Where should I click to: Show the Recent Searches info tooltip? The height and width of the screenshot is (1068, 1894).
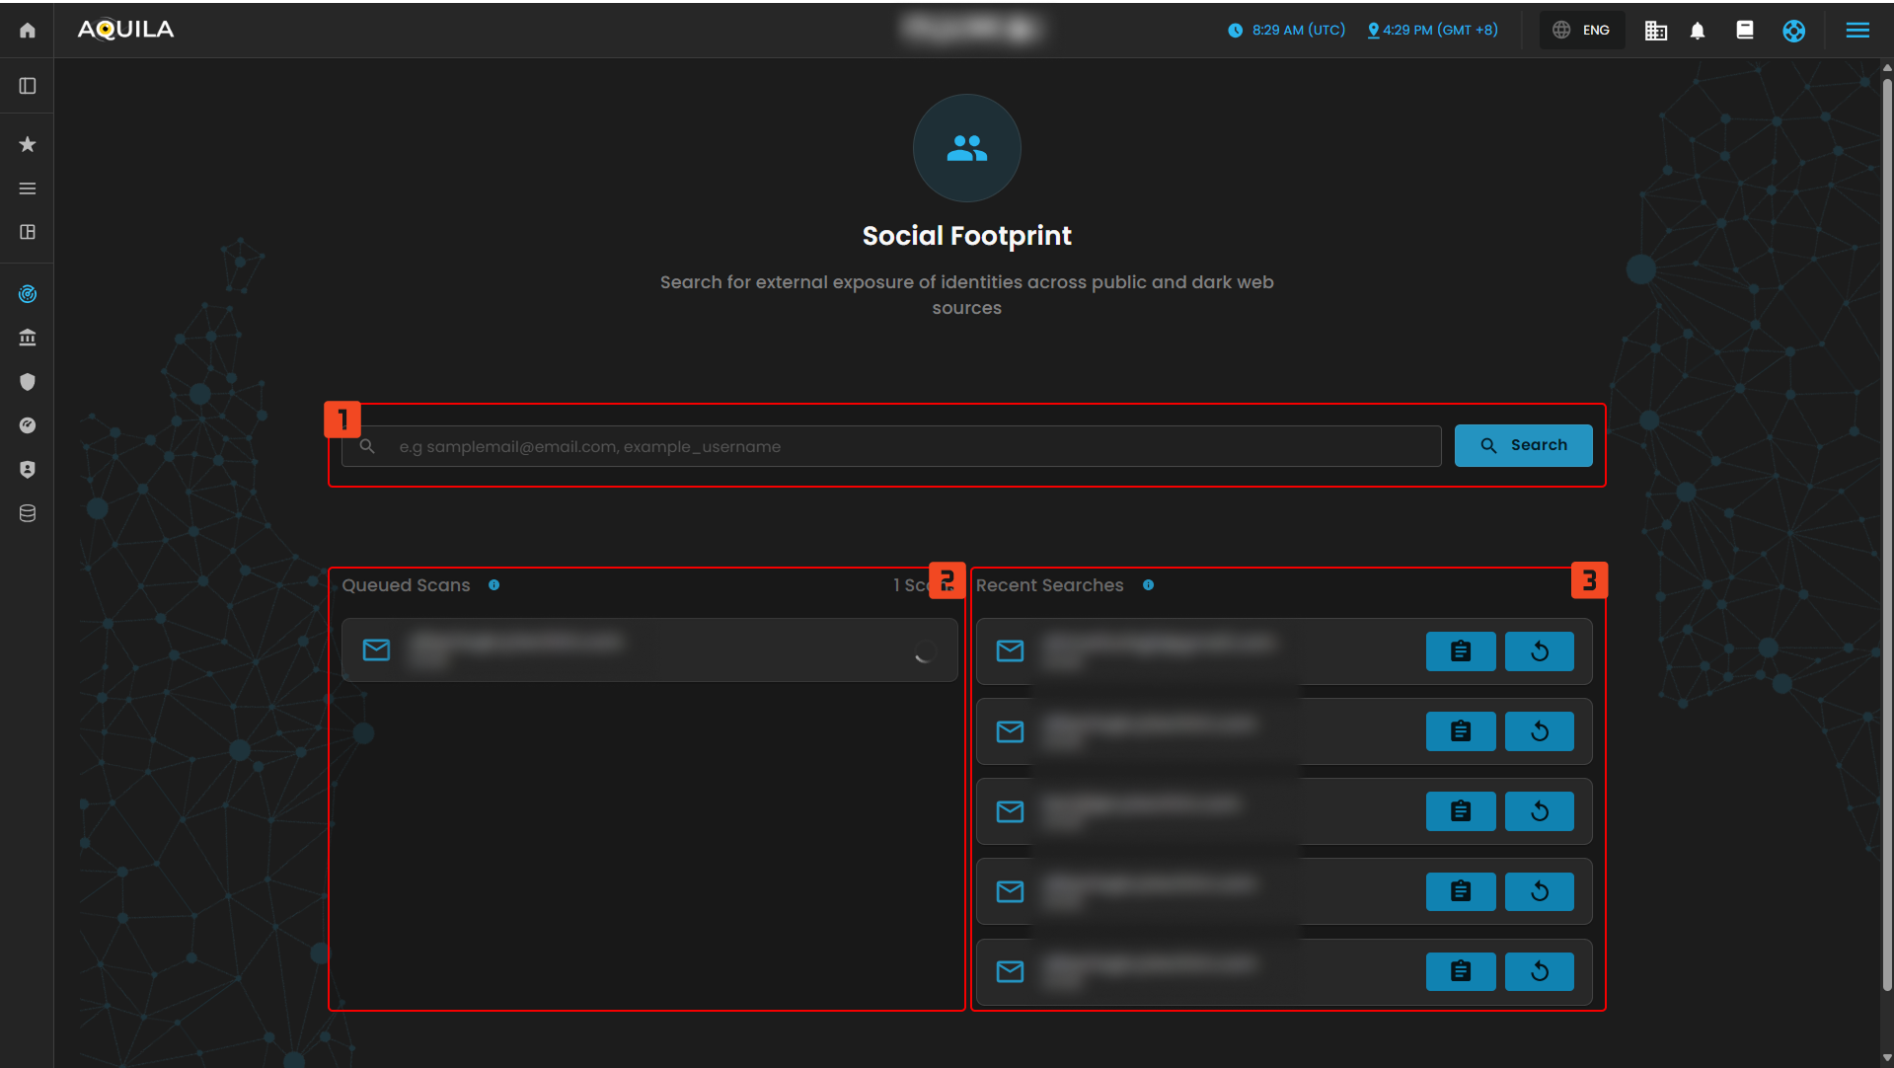coord(1148,585)
